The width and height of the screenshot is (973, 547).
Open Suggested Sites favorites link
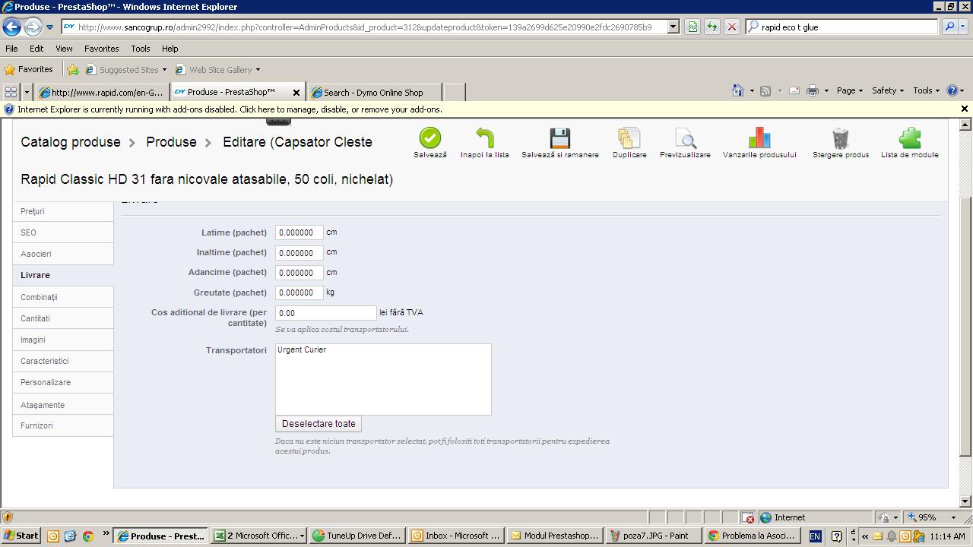coord(125,69)
